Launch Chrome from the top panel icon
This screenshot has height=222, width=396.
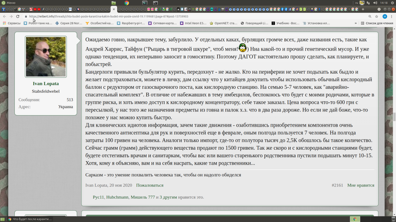127,3
